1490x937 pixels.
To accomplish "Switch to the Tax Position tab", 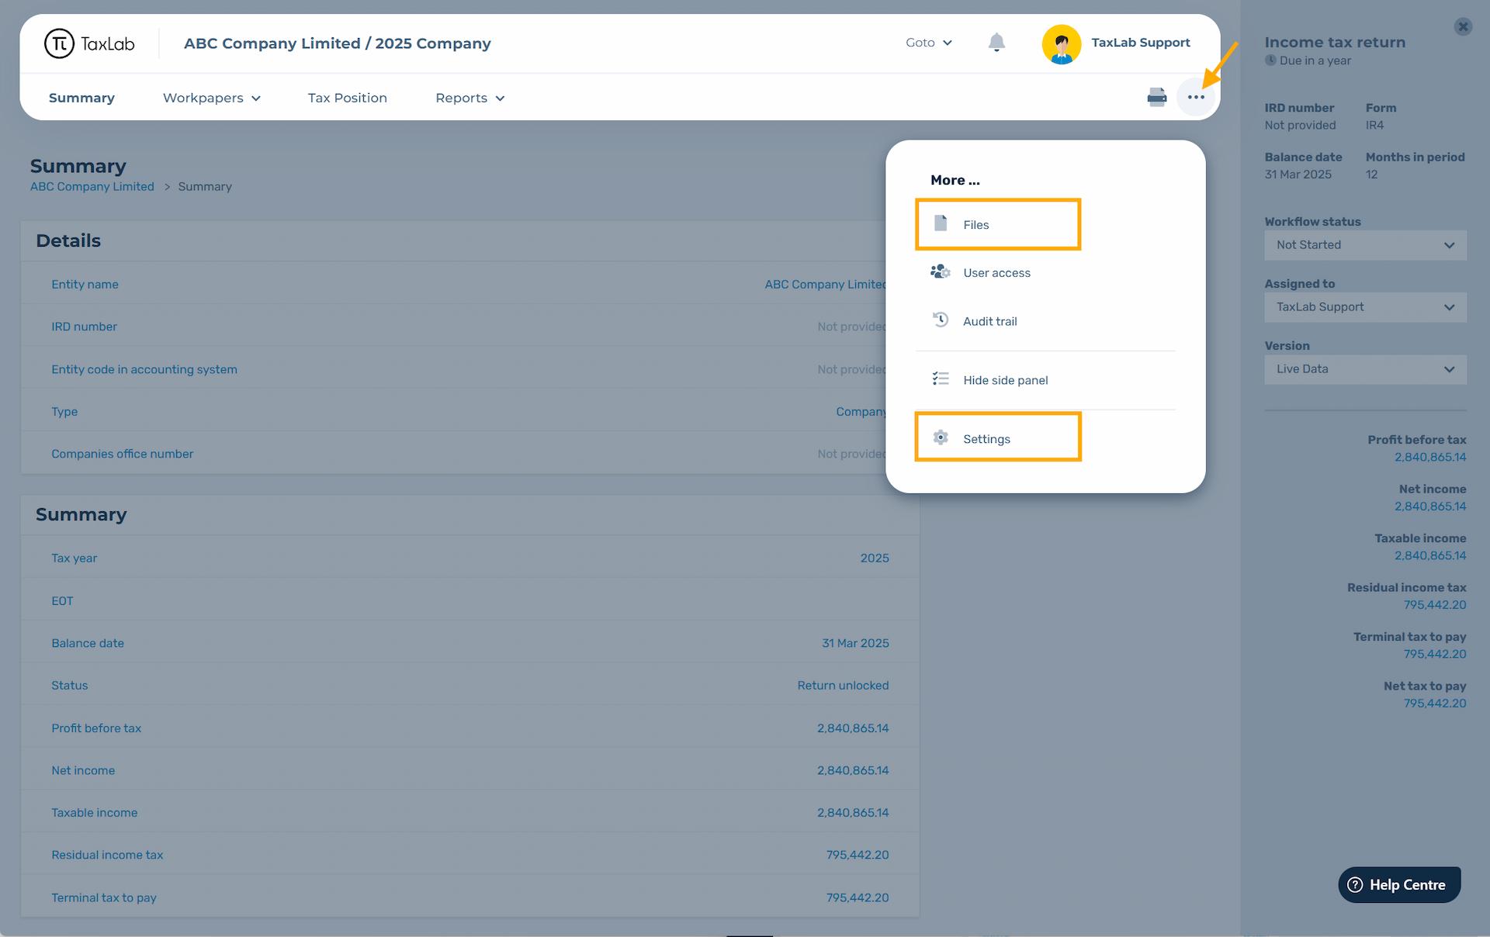I will coord(347,98).
